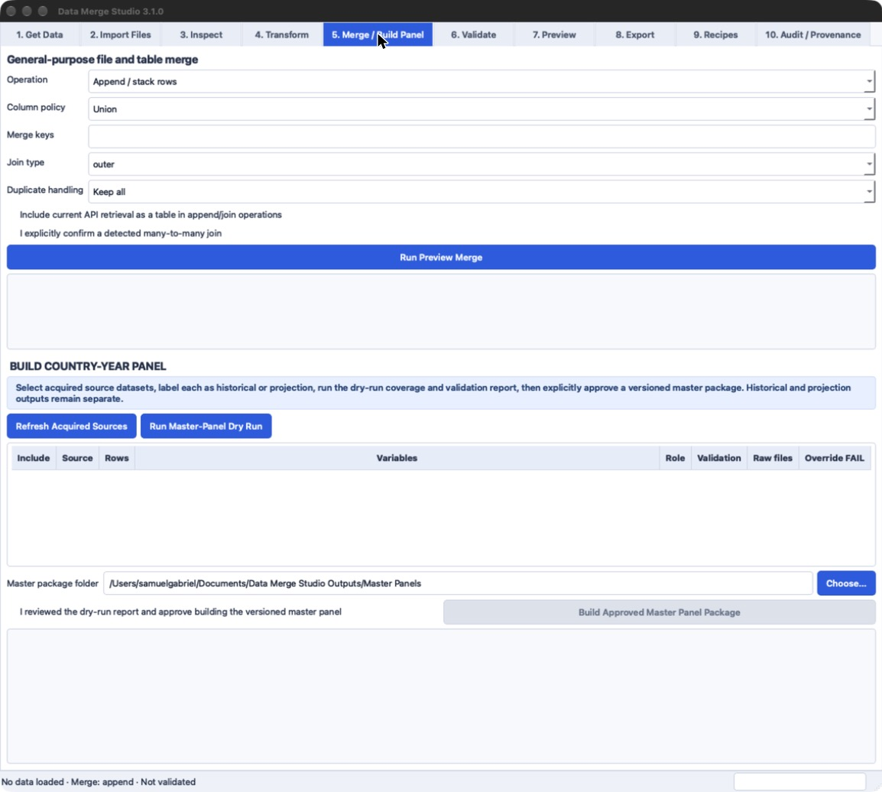Click the Master package folder path field
The width and height of the screenshot is (882, 792).
click(458, 583)
